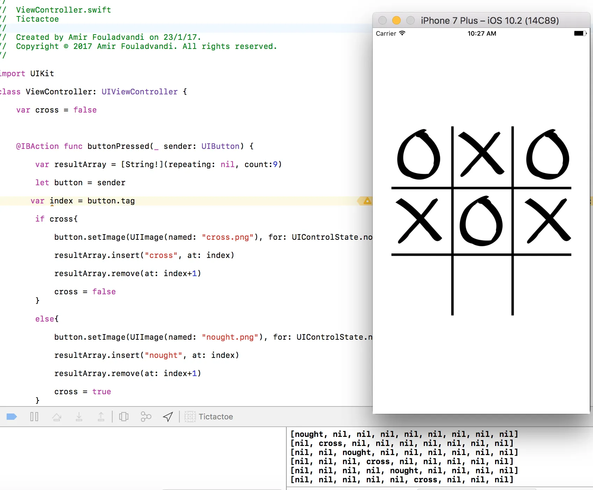Click the simulator title 'iPhone 7 Plus – iOS 10.2'
This screenshot has height=490, width=593.
point(490,21)
